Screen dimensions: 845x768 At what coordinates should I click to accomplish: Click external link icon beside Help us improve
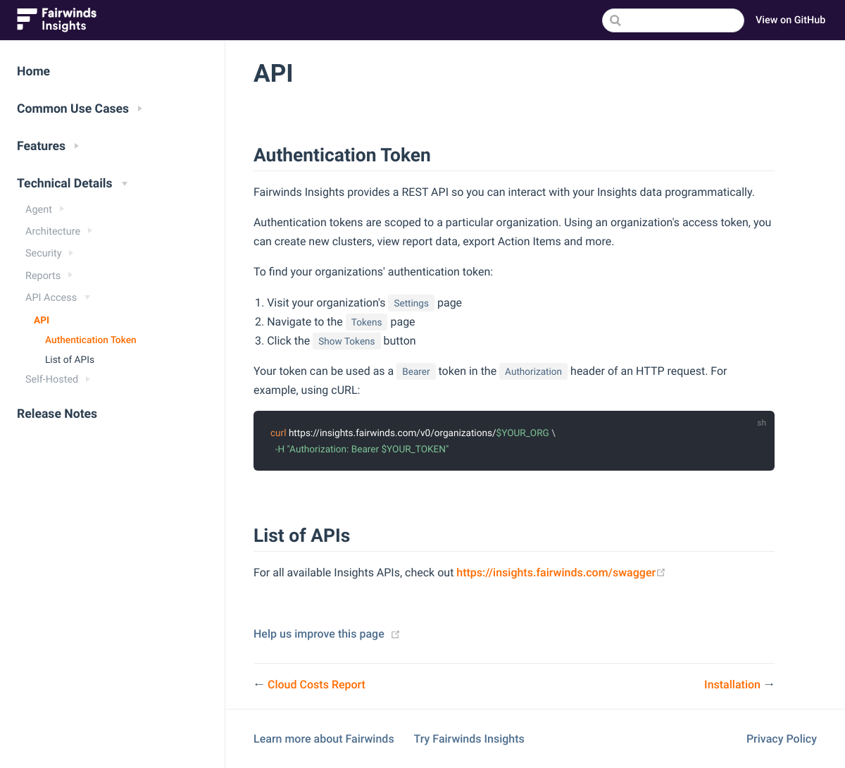[396, 635]
